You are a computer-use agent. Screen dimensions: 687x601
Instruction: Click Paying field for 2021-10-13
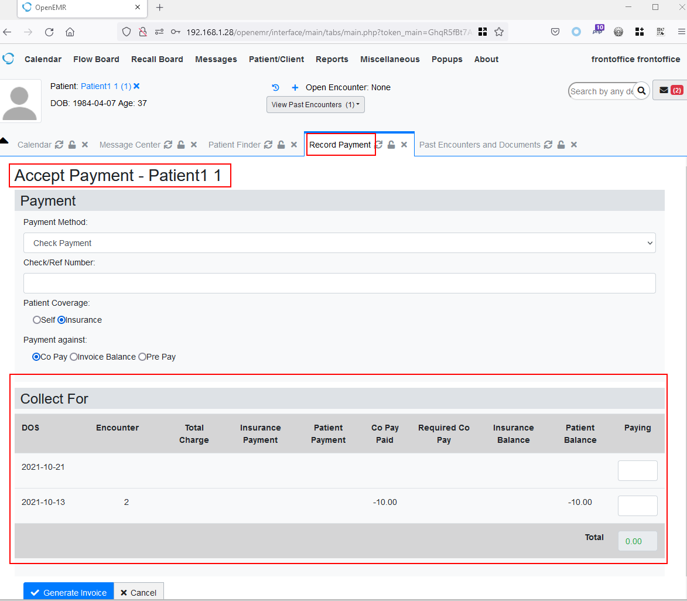(x=637, y=506)
